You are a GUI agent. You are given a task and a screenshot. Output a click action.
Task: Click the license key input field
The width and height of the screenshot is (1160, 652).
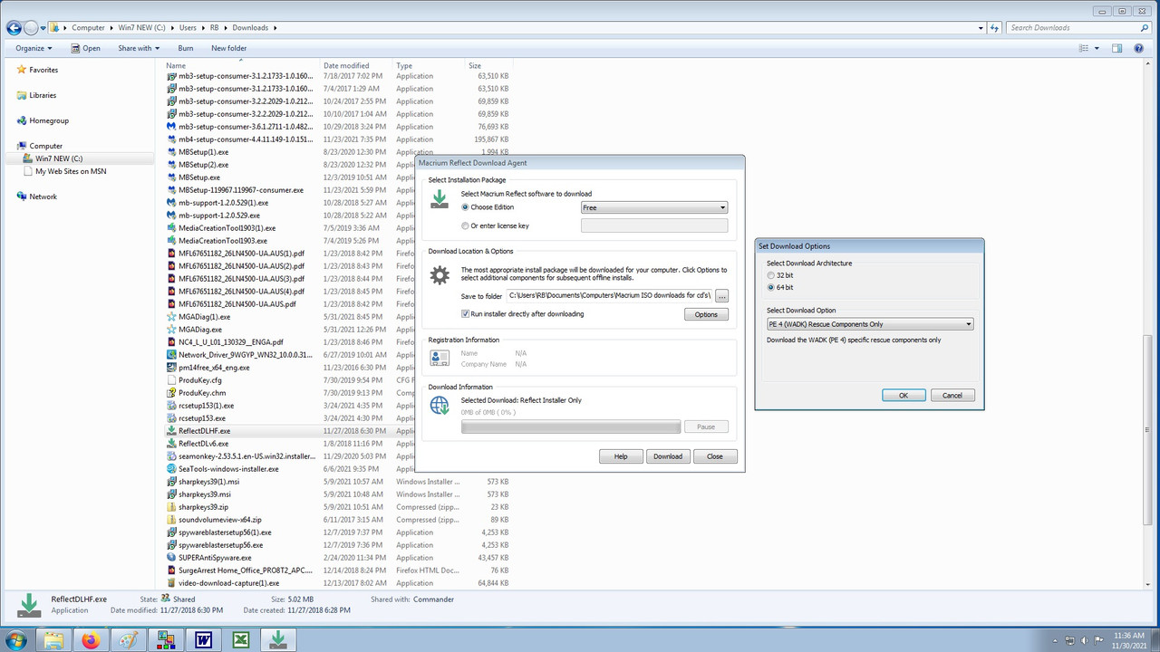[654, 225]
